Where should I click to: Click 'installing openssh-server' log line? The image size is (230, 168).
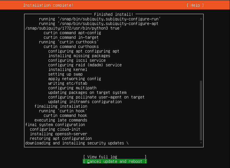coord(59,134)
